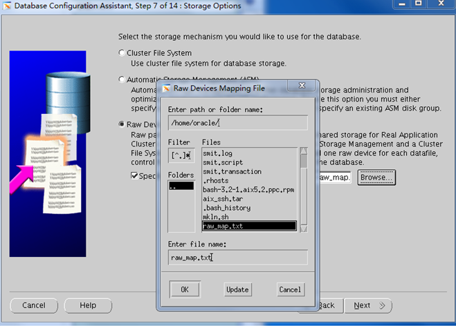The width and height of the screenshot is (456, 326).
Task: Select bash-3.2-1.aix5.2.ppc.rpm file
Action: click(249, 189)
